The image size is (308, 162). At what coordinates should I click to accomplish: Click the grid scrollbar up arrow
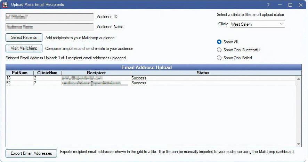pyautogui.click(x=299, y=79)
